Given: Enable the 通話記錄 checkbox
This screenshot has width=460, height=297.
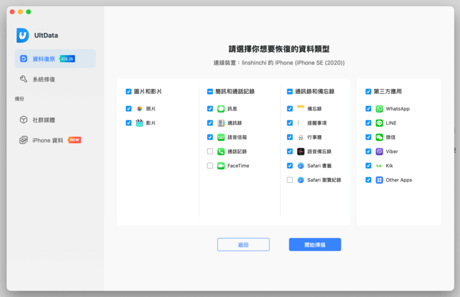Looking at the screenshot, I should point(210,151).
